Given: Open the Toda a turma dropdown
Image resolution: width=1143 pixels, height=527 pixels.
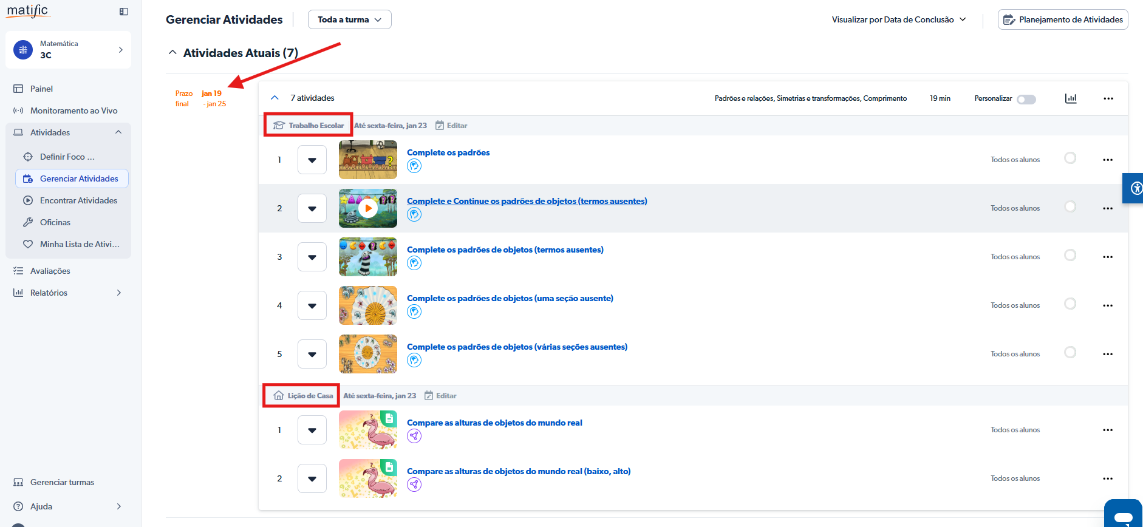Looking at the screenshot, I should point(349,19).
